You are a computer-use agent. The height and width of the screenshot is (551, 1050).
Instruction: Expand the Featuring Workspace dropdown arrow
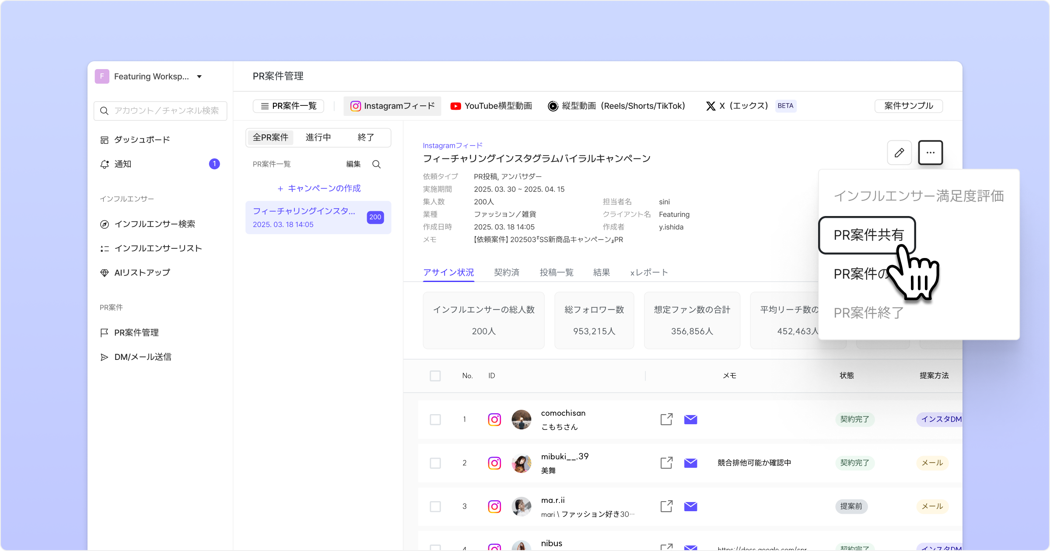[x=199, y=77]
